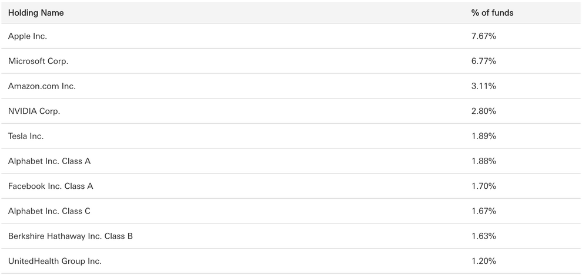Click Apple's 7.67% fund value
The image size is (582, 275).
tap(484, 36)
